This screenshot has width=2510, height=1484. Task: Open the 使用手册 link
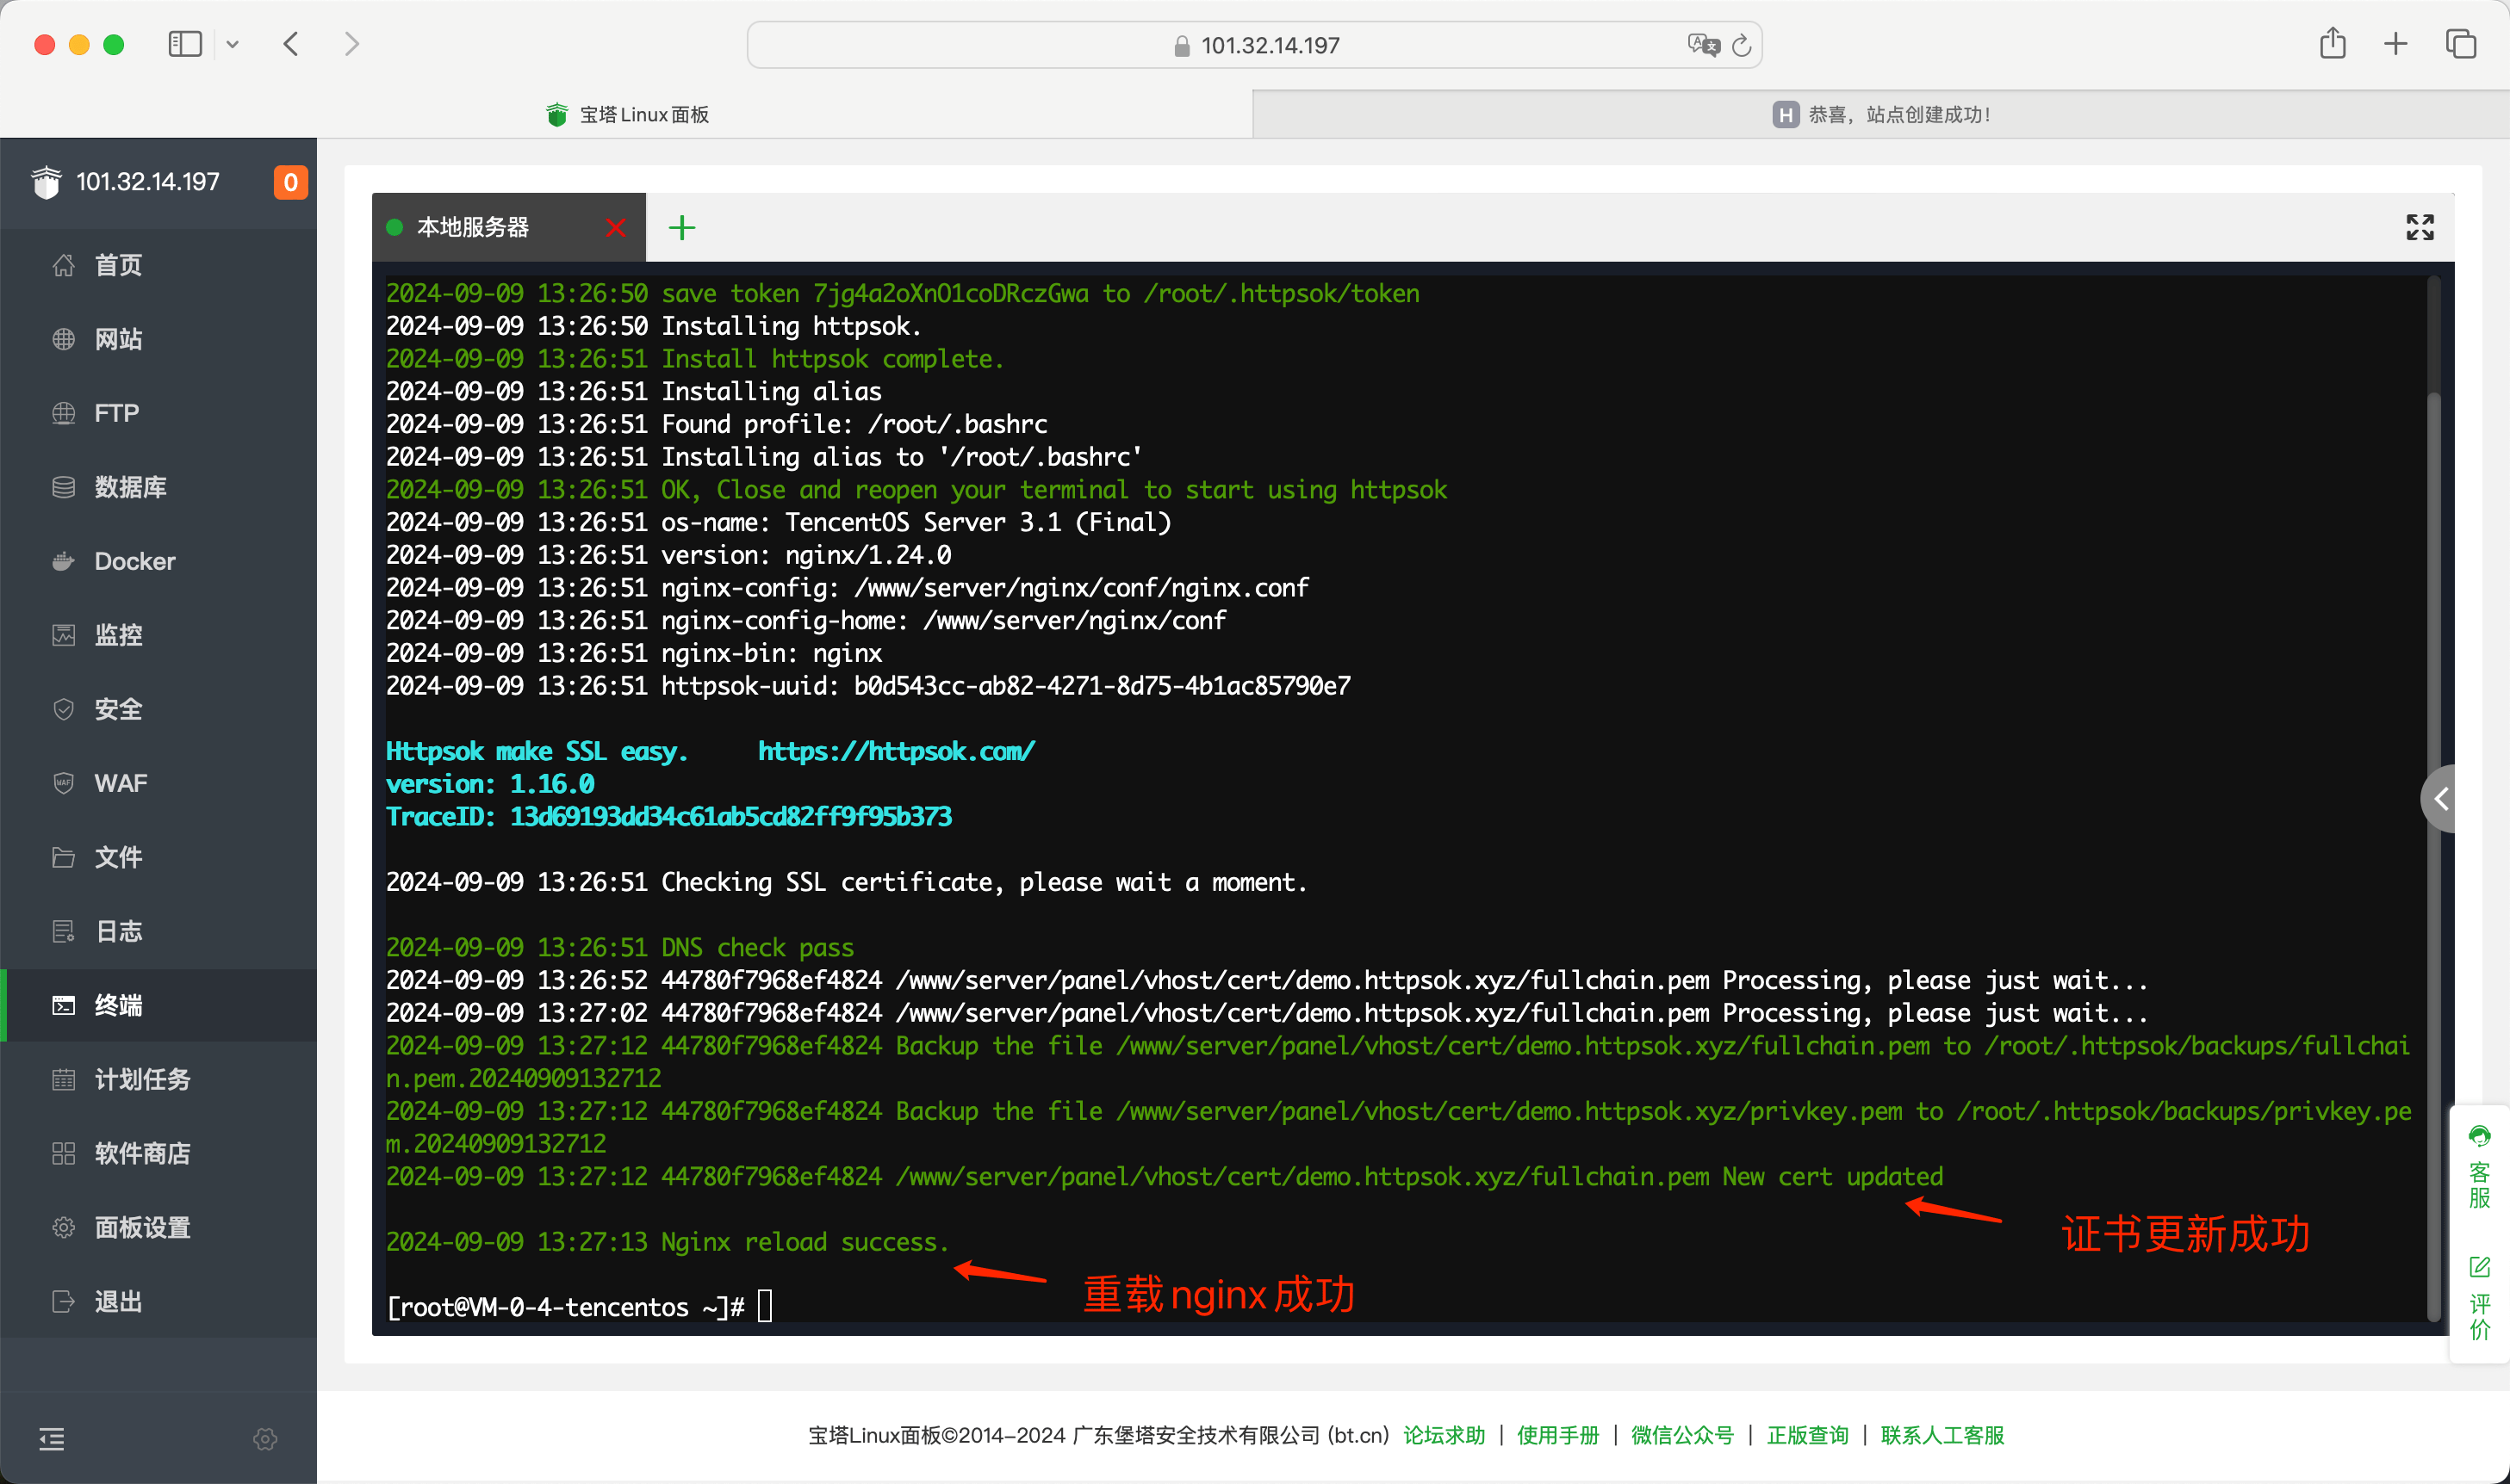coord(1557,1435)
